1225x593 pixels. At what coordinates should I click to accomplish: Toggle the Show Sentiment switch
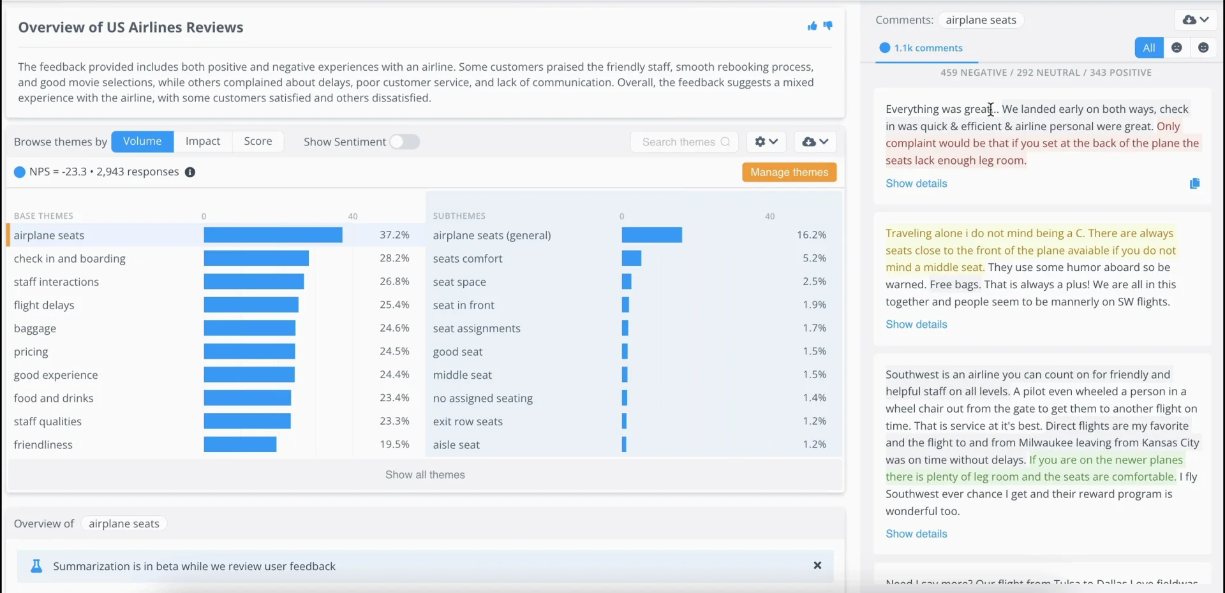(x=405, y=142)
